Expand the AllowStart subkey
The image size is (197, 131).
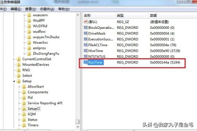(19, 86)
